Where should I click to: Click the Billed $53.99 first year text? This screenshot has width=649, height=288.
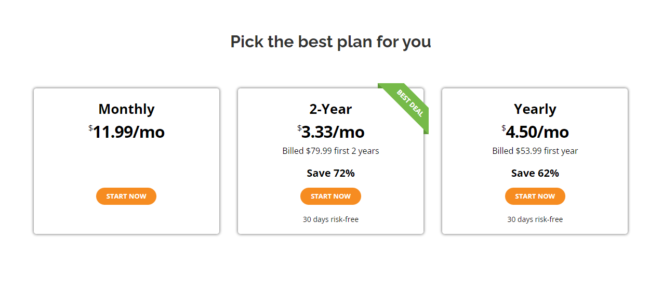(535, 151)
